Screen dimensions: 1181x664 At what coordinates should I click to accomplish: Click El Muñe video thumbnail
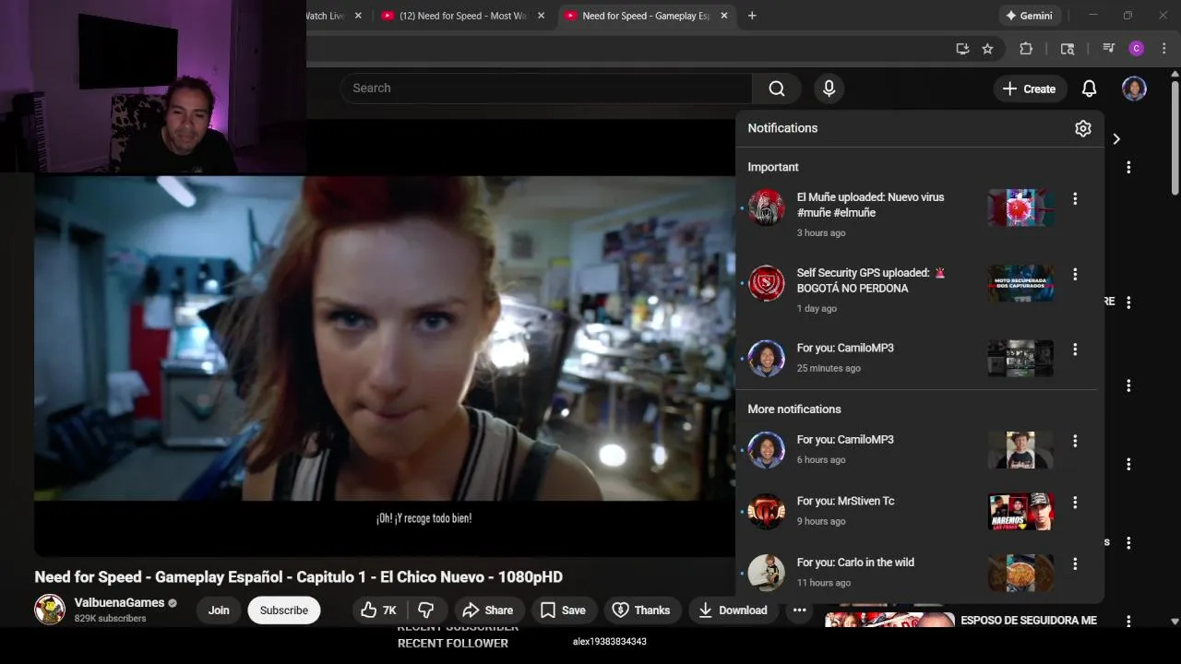(x=1020, y=207)
